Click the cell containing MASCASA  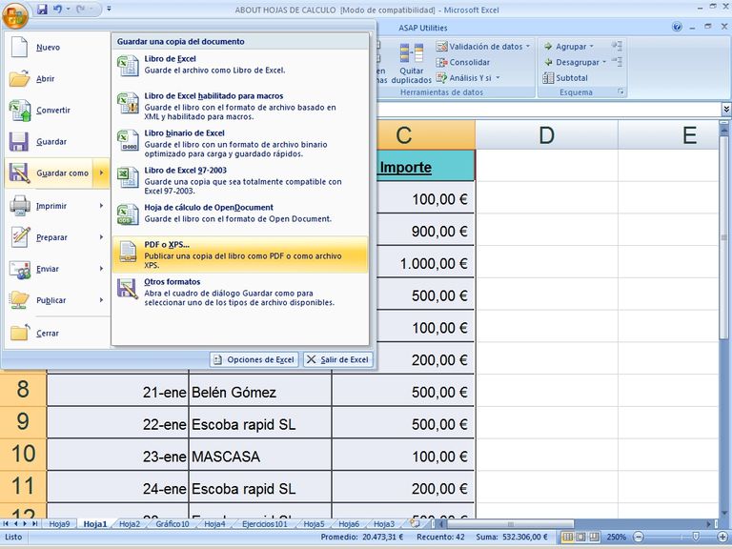(260, 457)
